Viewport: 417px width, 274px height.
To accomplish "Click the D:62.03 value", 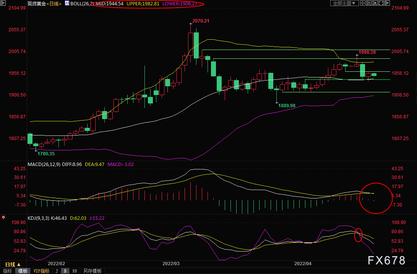I will click(78, 218).
